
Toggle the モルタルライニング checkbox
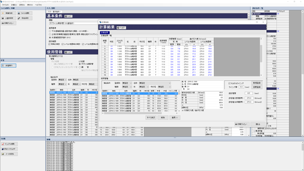(x=230, y=84)
